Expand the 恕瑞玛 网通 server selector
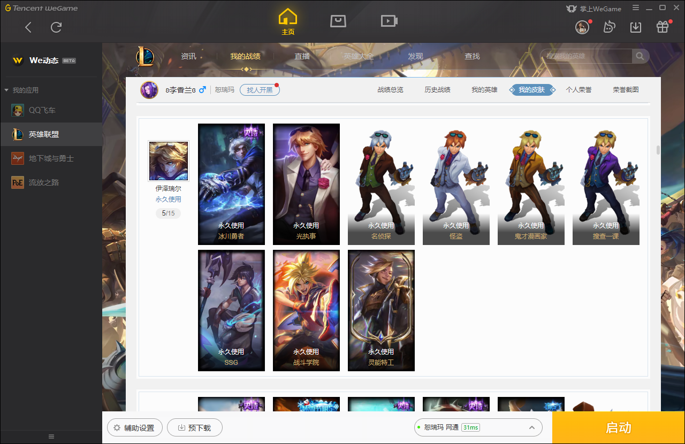Screen dimensions: 685x444 click(x=478, y=427)
